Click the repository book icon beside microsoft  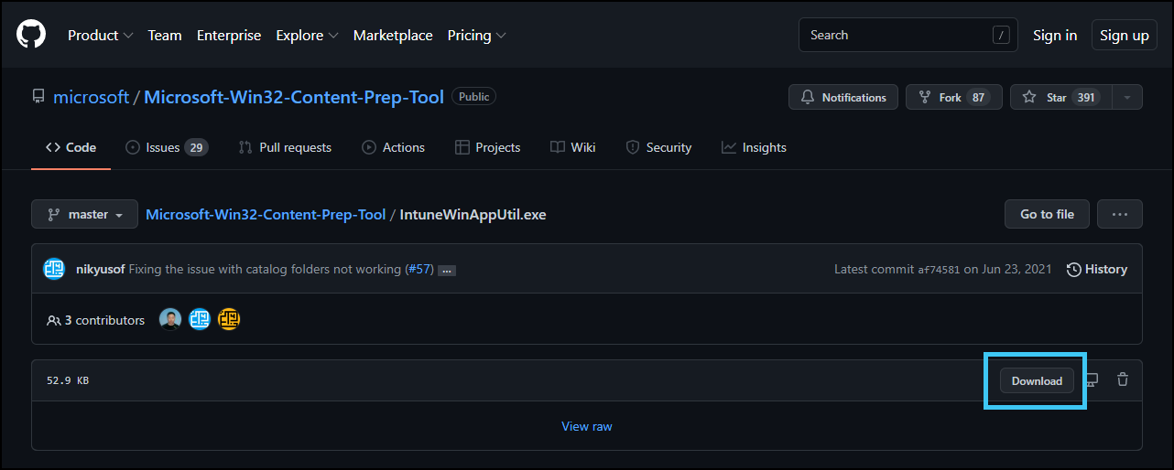(38, 96)
